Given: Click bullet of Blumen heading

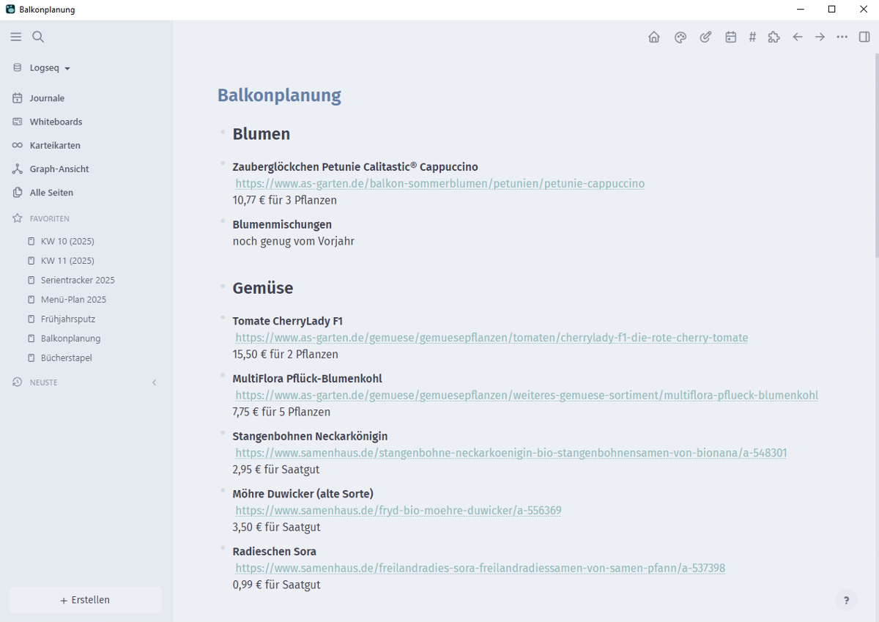Looking at the screenshot, I should [x=223, y=133].
